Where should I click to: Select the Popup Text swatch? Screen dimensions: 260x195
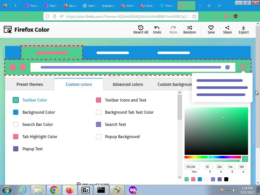point(16,149)
